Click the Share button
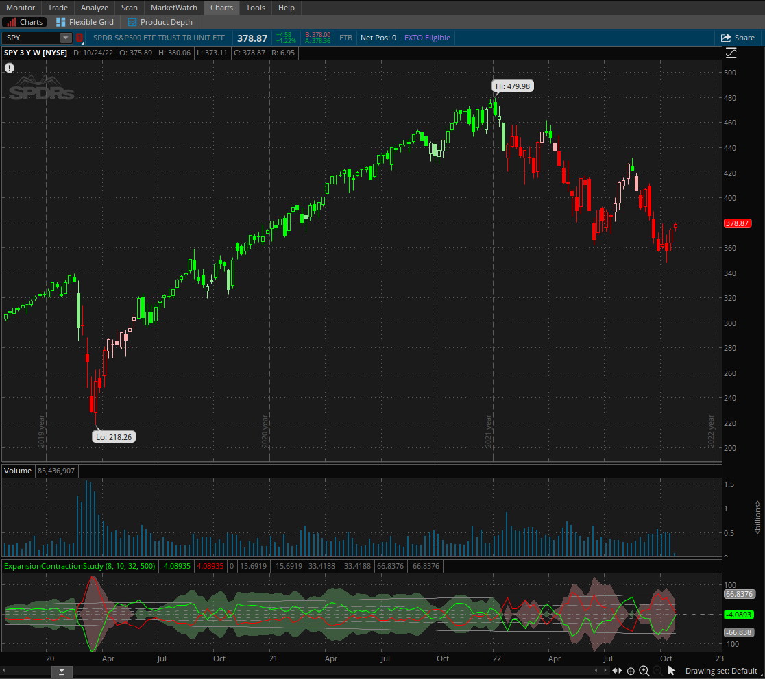This screenshot has width=765, height=679. 738,38
